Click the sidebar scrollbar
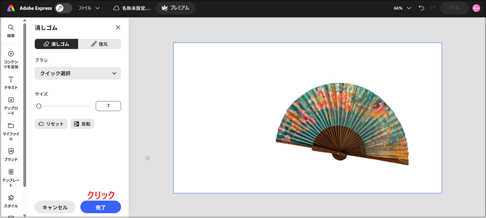Screen dimensions: 486x218 (x=25, y=105)
